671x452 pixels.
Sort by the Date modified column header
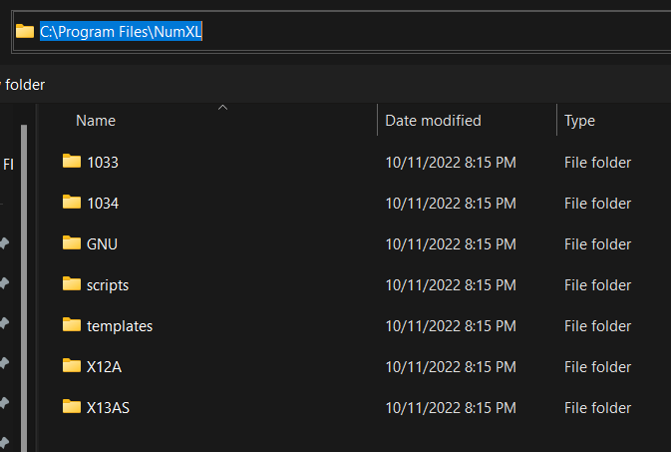point(433,121)
